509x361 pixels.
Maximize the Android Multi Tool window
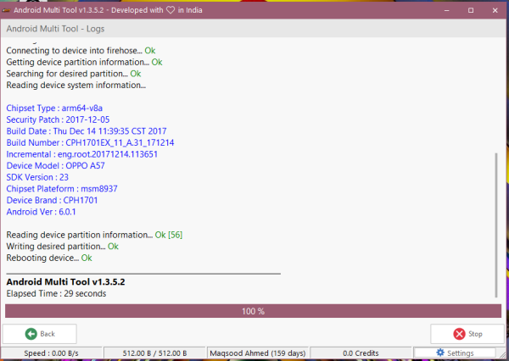(x=471, y=10)
